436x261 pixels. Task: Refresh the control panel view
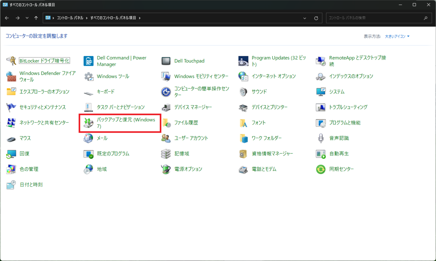(x=316, y=18)
